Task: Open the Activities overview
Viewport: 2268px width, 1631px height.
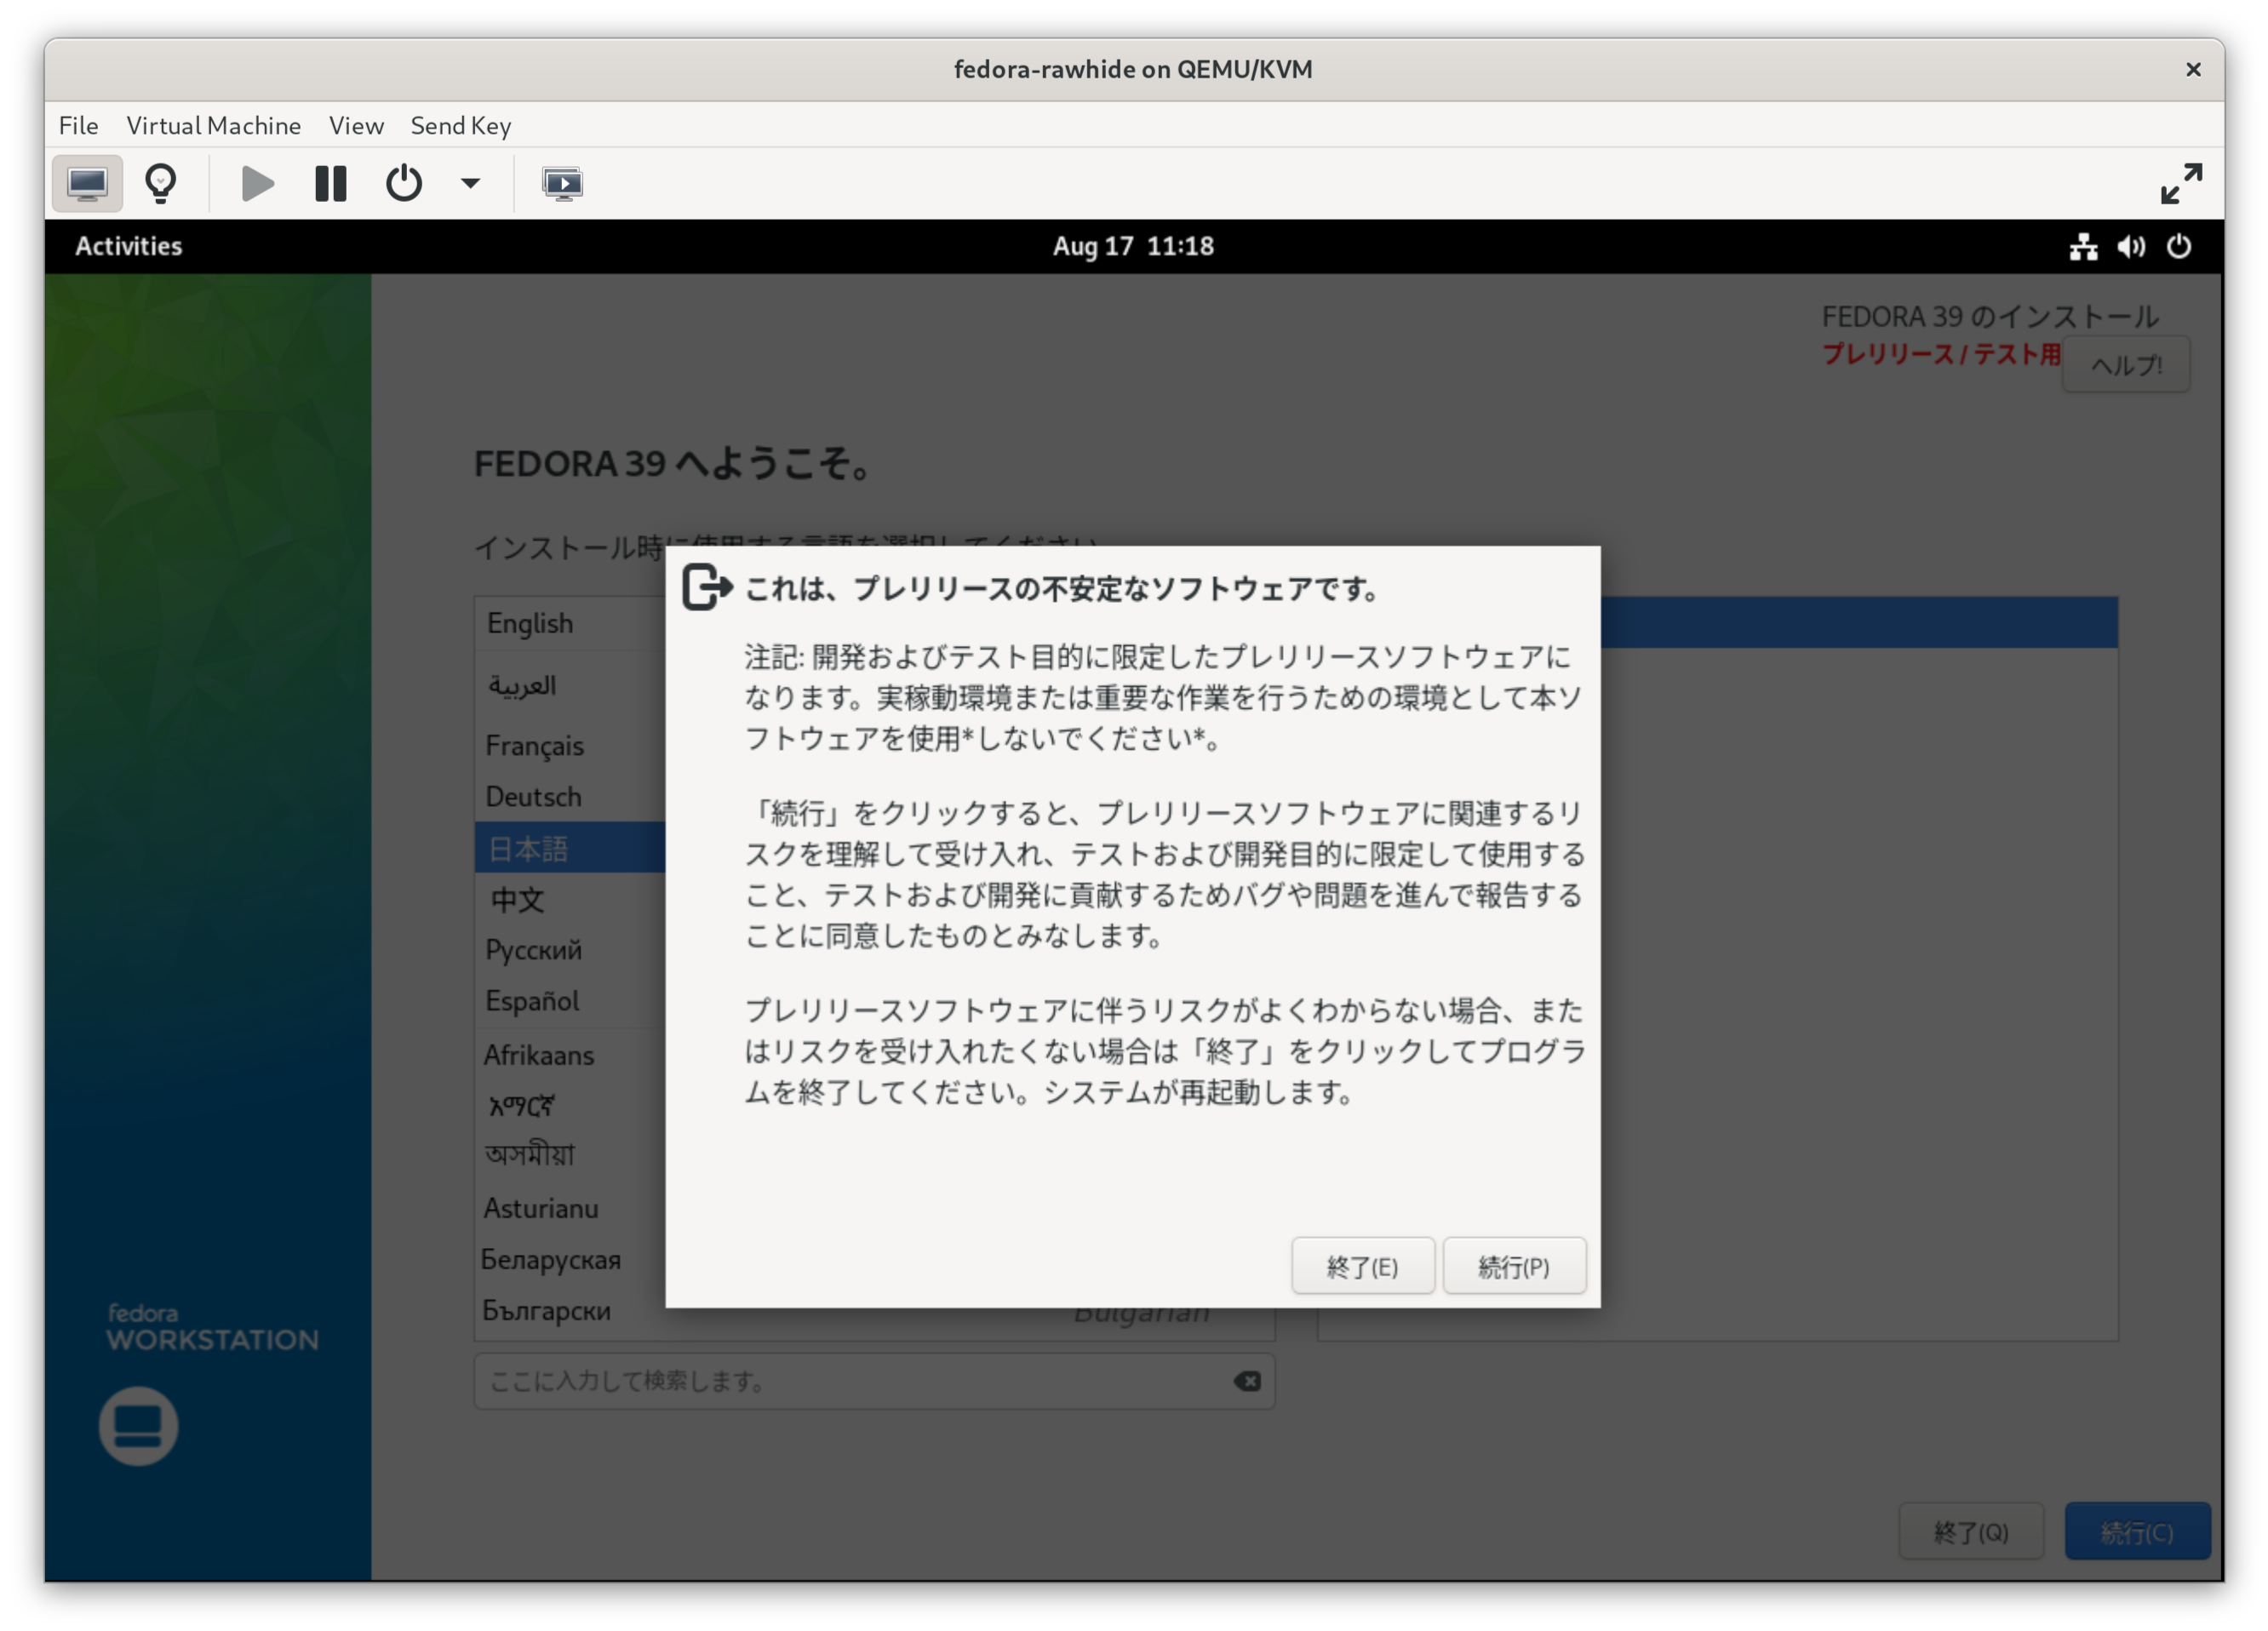Action: [x=129, y=246]
